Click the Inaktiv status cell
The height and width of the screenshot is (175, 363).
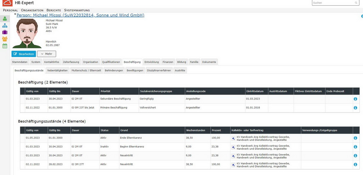pyautogui.click(x=109, y=147)
